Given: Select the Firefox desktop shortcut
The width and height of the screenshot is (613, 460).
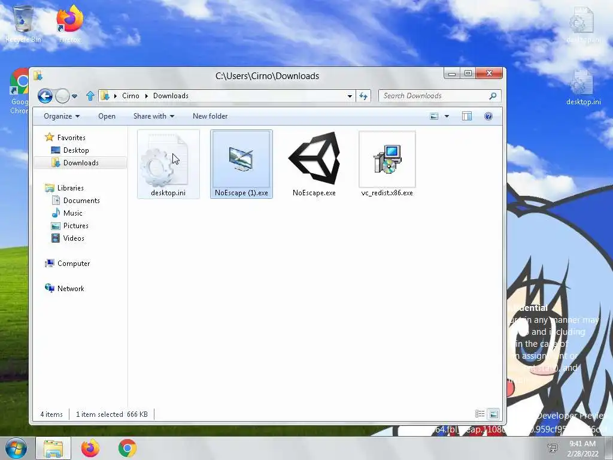Looking at the screenshot, I should pyautogui.click(x=69, y=23).
